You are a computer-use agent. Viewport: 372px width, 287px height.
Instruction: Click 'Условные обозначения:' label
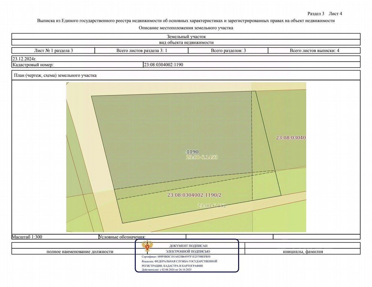pyautogui.click(x=122, y=237)
